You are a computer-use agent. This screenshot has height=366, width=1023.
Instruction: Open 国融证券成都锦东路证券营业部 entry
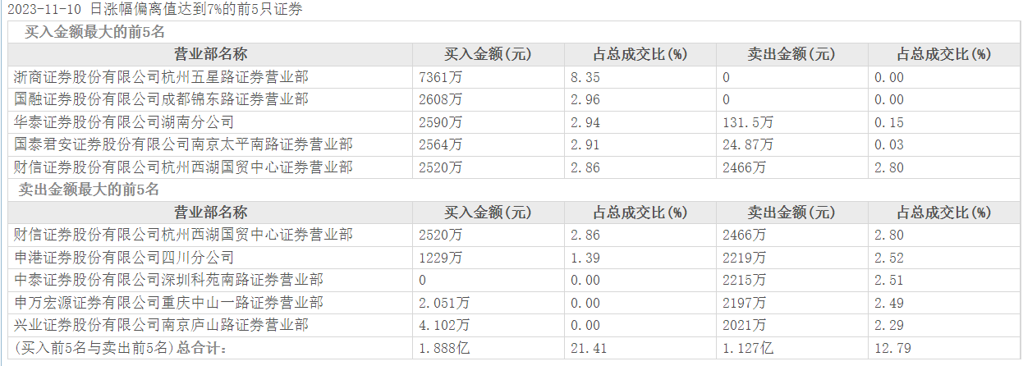pos(162,100)
